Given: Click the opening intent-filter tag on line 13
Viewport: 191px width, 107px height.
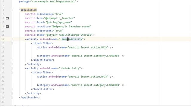Looking at the screenshot, I should click(42, 43).
